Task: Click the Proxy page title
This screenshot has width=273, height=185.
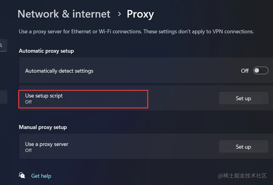Action: (140, 14)
